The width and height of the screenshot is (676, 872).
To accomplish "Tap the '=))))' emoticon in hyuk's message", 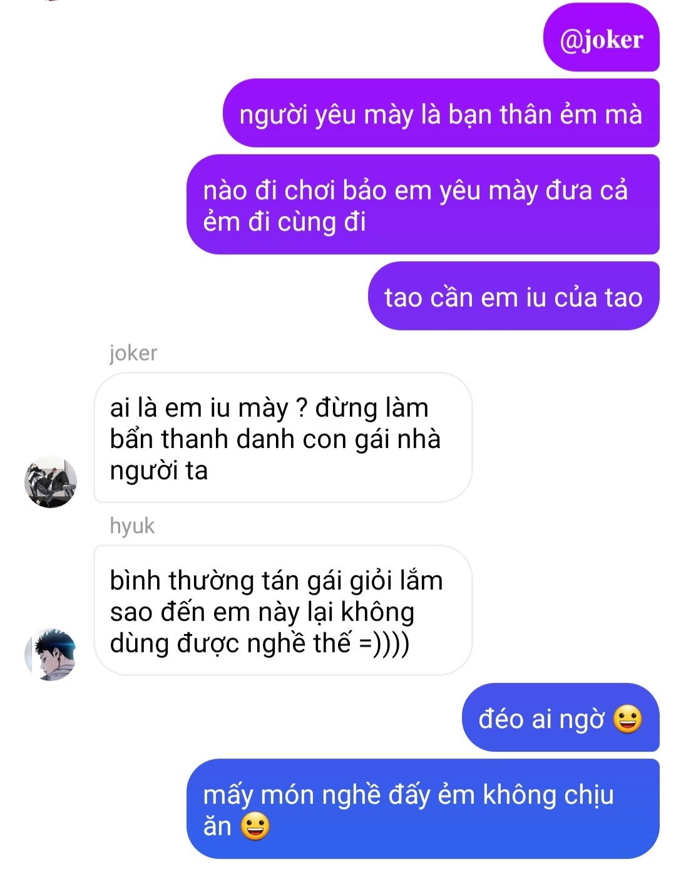I will coord(384,643).
